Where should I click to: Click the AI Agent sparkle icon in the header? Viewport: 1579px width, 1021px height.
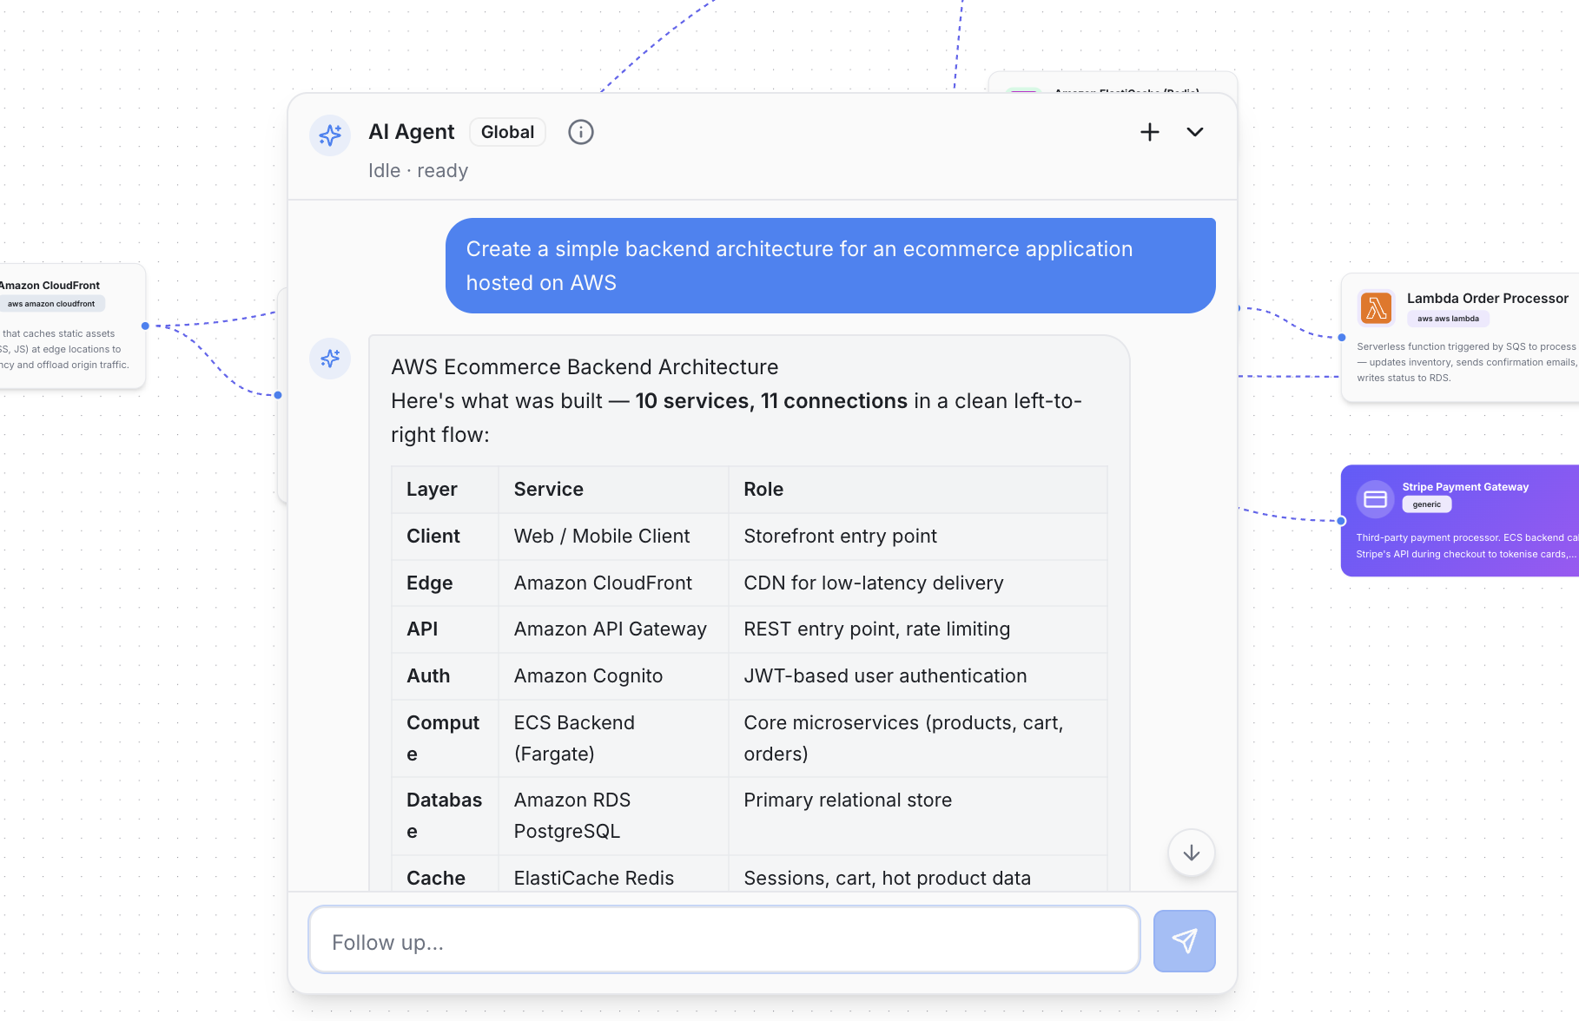330,135
